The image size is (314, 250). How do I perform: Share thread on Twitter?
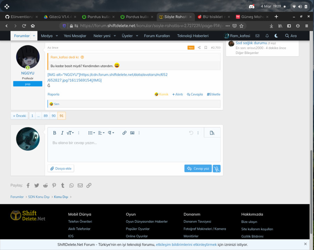37,186
